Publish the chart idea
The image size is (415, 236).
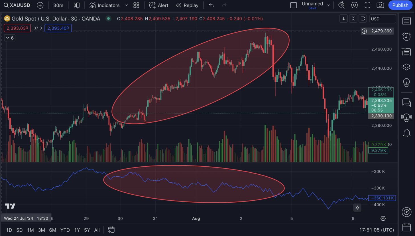click(x=400, y=5)
